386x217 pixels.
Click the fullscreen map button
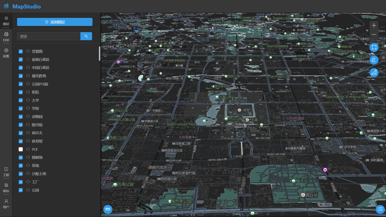374,47
